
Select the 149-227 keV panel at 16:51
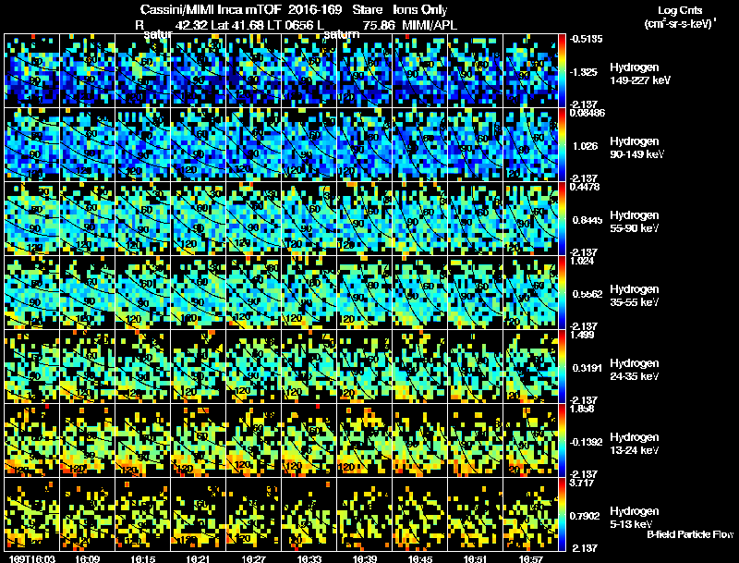point(476,71)
